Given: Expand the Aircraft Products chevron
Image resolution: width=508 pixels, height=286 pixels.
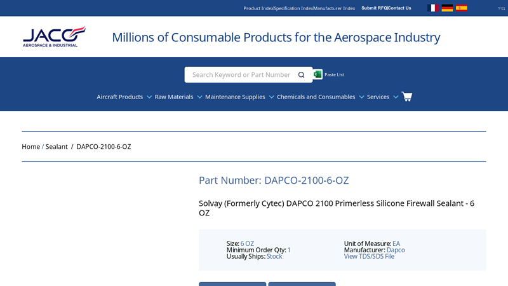Looking at the screenshot, I should coord(149,97).
